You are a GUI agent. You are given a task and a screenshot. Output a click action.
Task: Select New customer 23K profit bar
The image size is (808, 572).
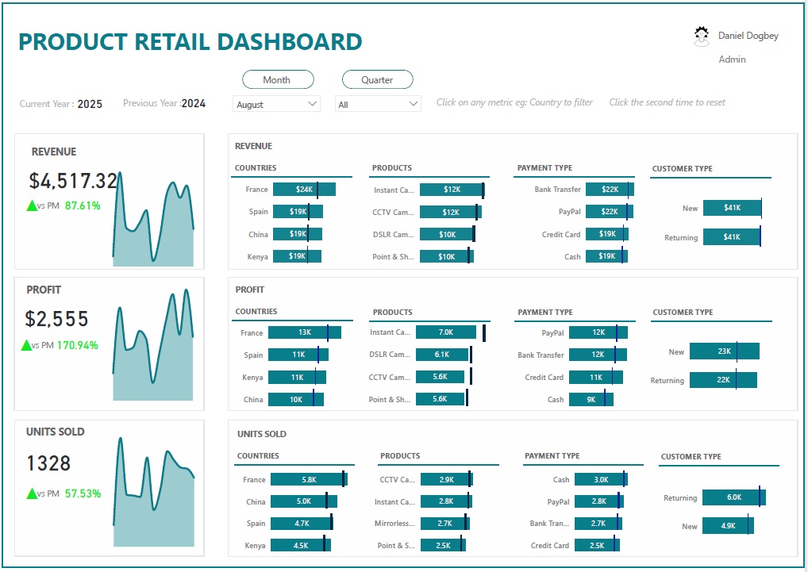tap(725, 351)
